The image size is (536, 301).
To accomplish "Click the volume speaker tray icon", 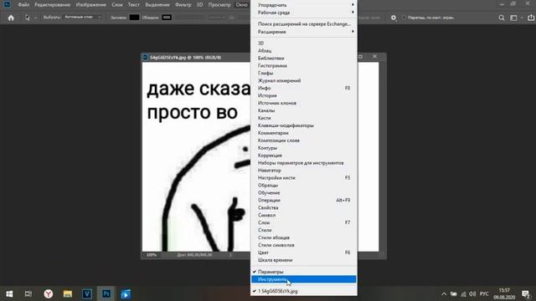I will click(x=472, y=293).
